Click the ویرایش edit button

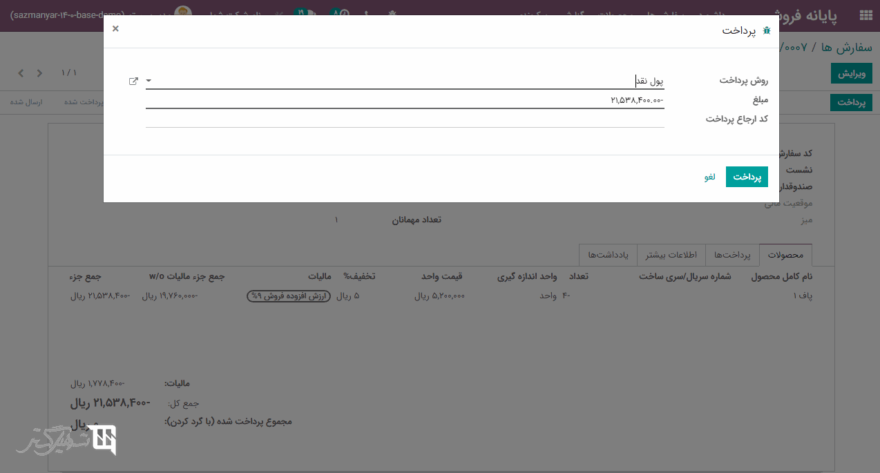[851, 73]
